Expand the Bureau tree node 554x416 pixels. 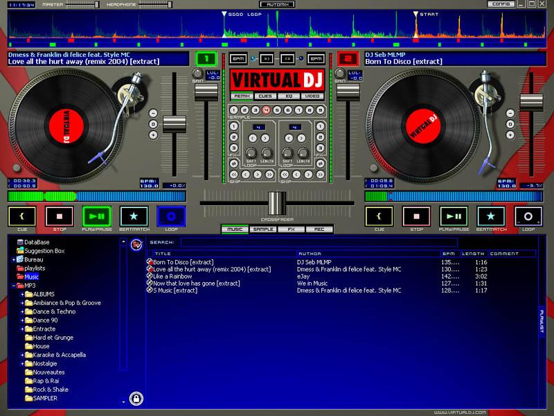(x=14, y=259)
